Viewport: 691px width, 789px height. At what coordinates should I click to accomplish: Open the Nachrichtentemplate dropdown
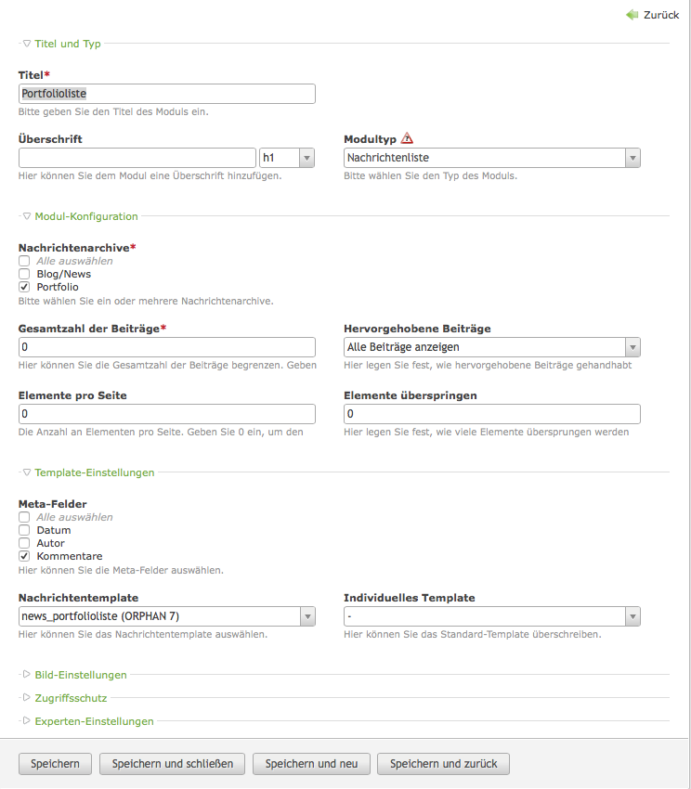[167, 616]
